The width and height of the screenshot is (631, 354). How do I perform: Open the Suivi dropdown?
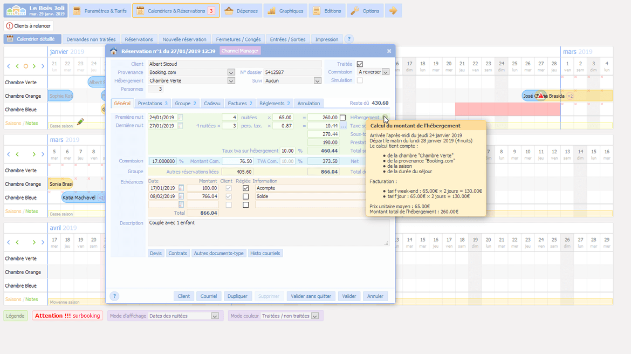click(x=317, y=81)
